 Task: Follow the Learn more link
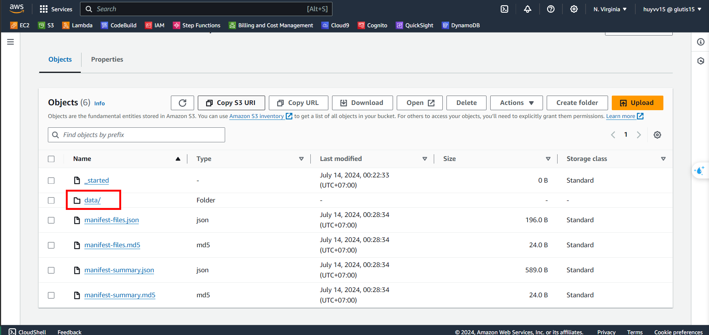[624, 116]
